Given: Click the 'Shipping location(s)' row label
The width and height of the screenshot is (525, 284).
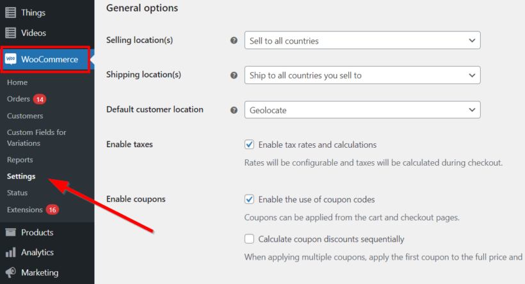Looking at the screenshot, I should 143,75.
